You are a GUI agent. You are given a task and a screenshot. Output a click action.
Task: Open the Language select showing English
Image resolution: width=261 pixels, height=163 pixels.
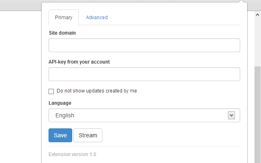coord(139,115)
